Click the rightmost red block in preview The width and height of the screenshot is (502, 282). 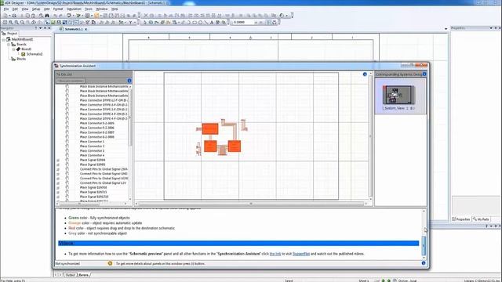235,146
